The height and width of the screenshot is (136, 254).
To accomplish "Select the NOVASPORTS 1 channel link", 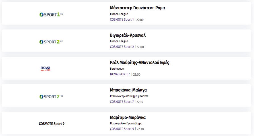I will pos(120,74).
